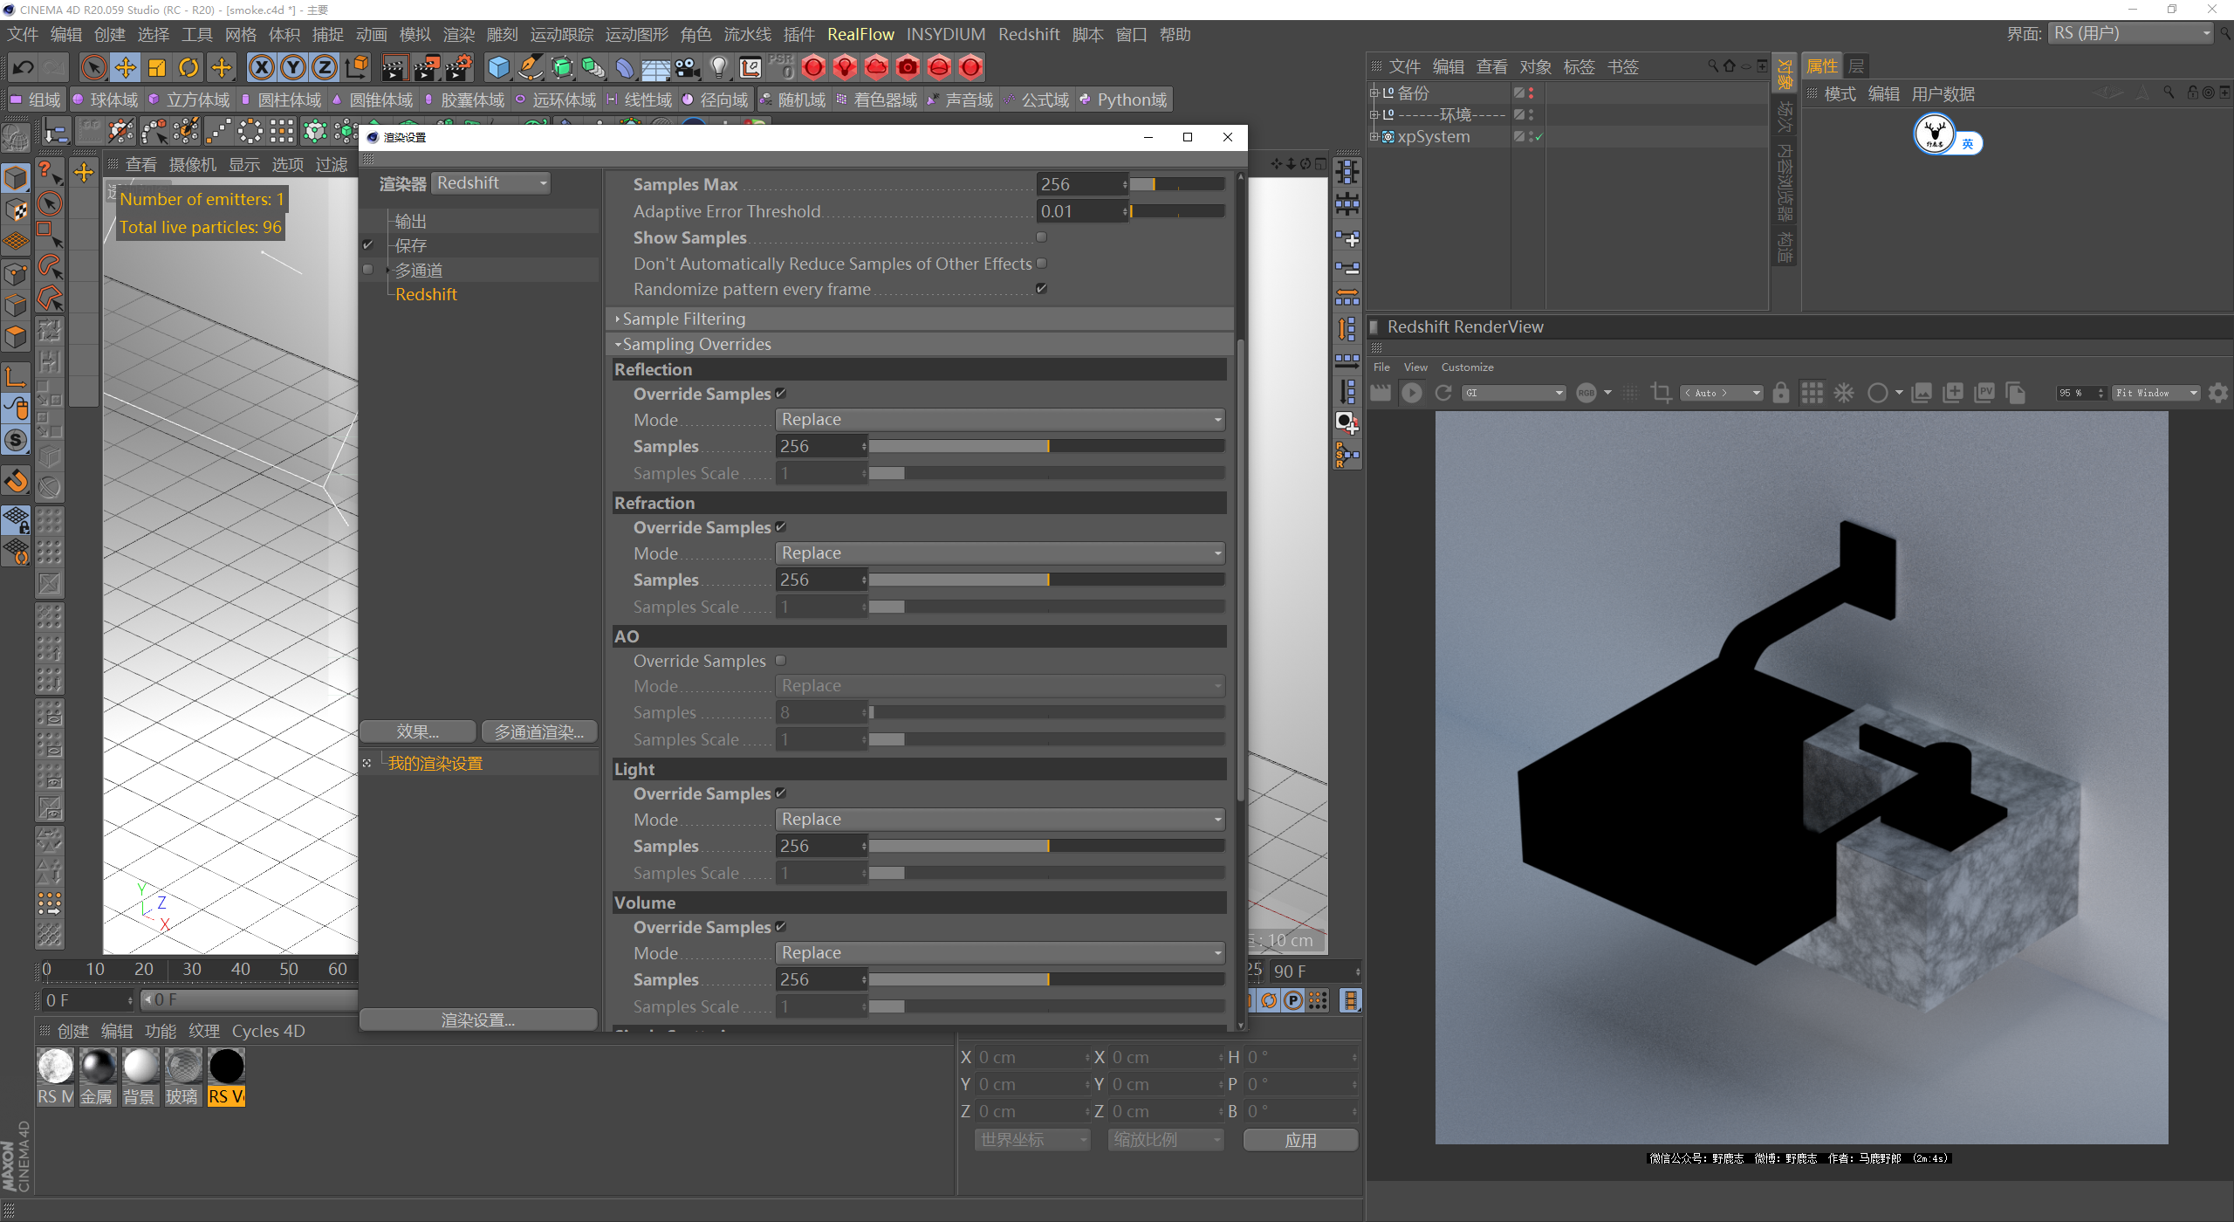Add a Light bulb object
2234x1222 pixels.
pyautogui.click(x=718, y=67)
